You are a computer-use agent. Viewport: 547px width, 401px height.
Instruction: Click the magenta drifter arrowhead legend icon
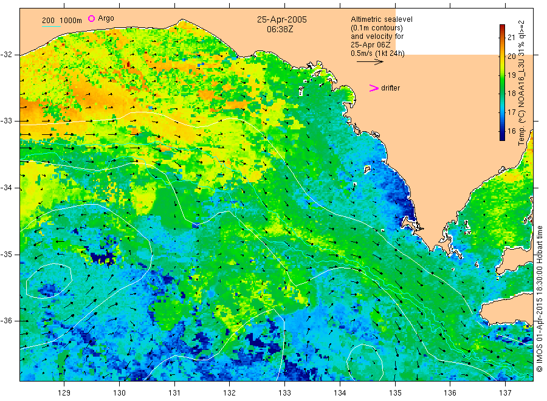point(374,88)
